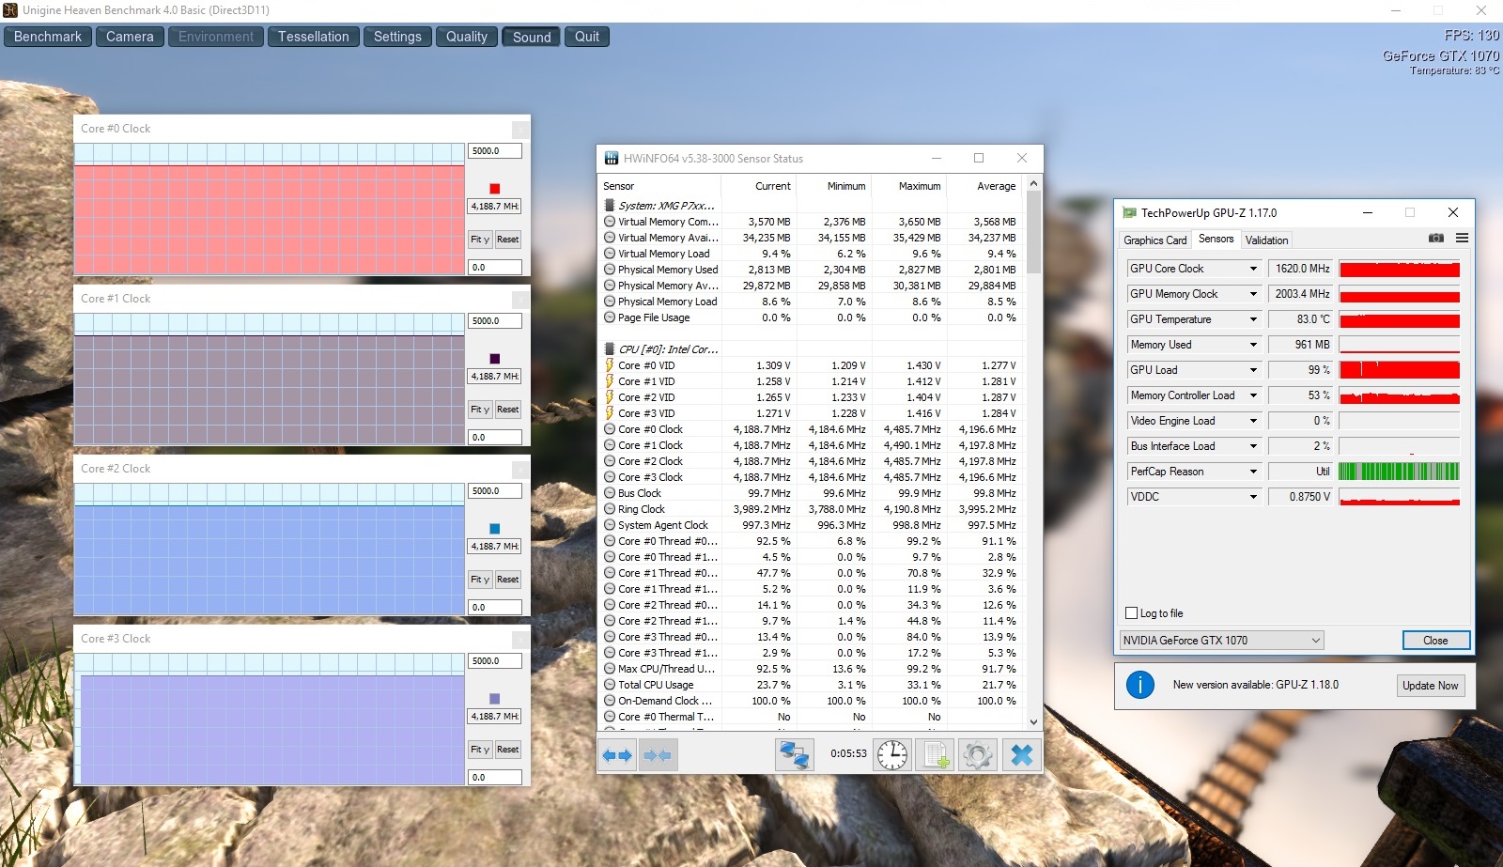Click the red color swatch on Core #0 Clock graph

pyautogui.click(x=495, y=189)
